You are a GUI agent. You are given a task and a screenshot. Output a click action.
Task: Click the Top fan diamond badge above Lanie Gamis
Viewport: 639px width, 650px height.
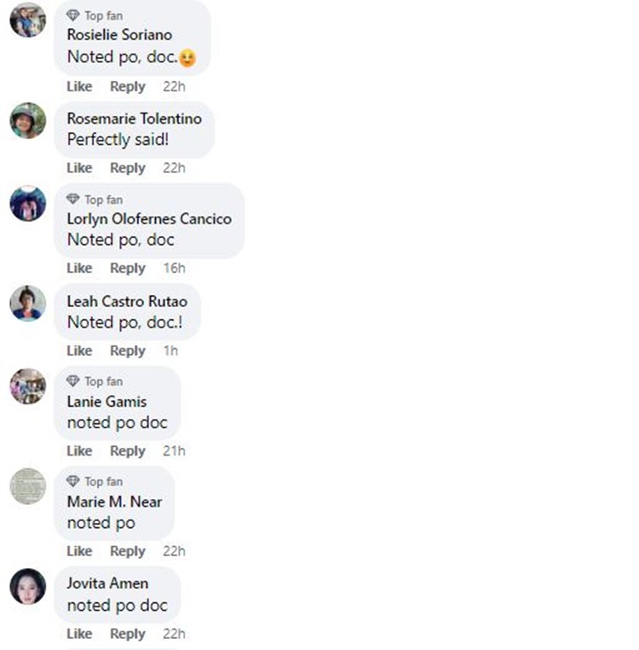click(73, 381)
